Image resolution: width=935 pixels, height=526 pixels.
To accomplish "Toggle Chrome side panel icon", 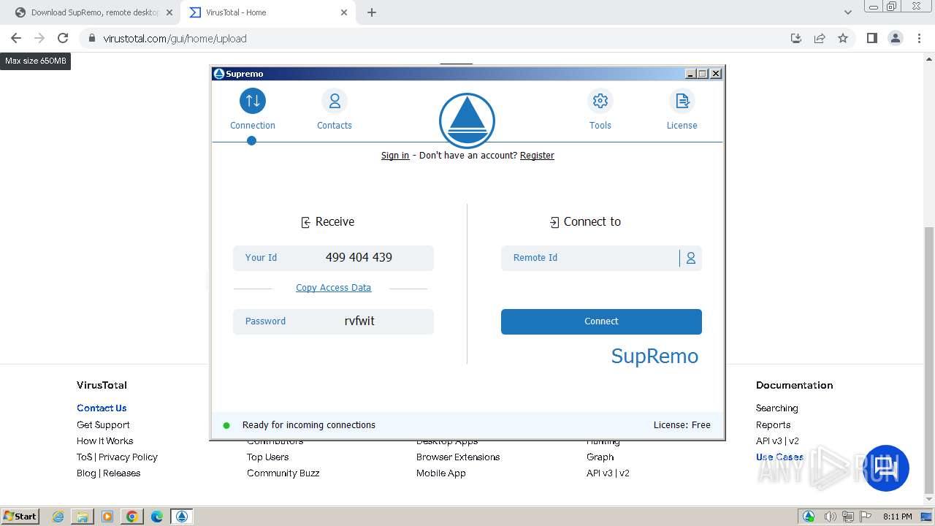I will (x=871, y=38).
